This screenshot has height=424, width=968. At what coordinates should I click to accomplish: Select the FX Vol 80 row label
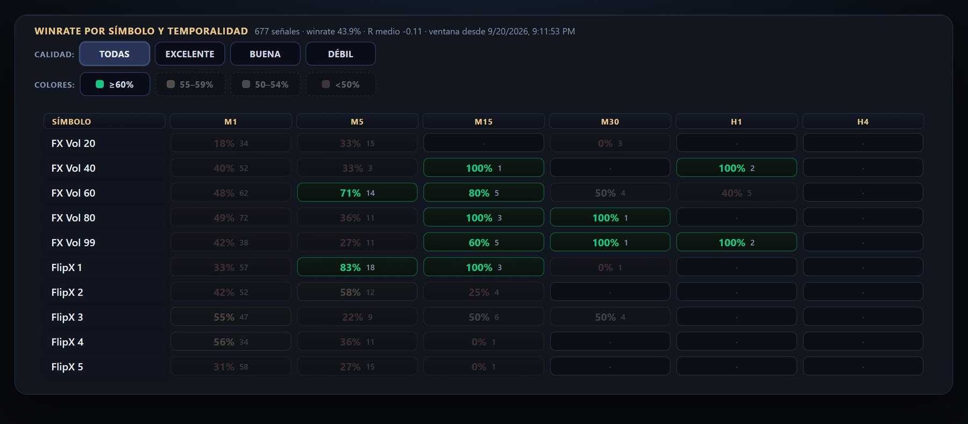104,218
